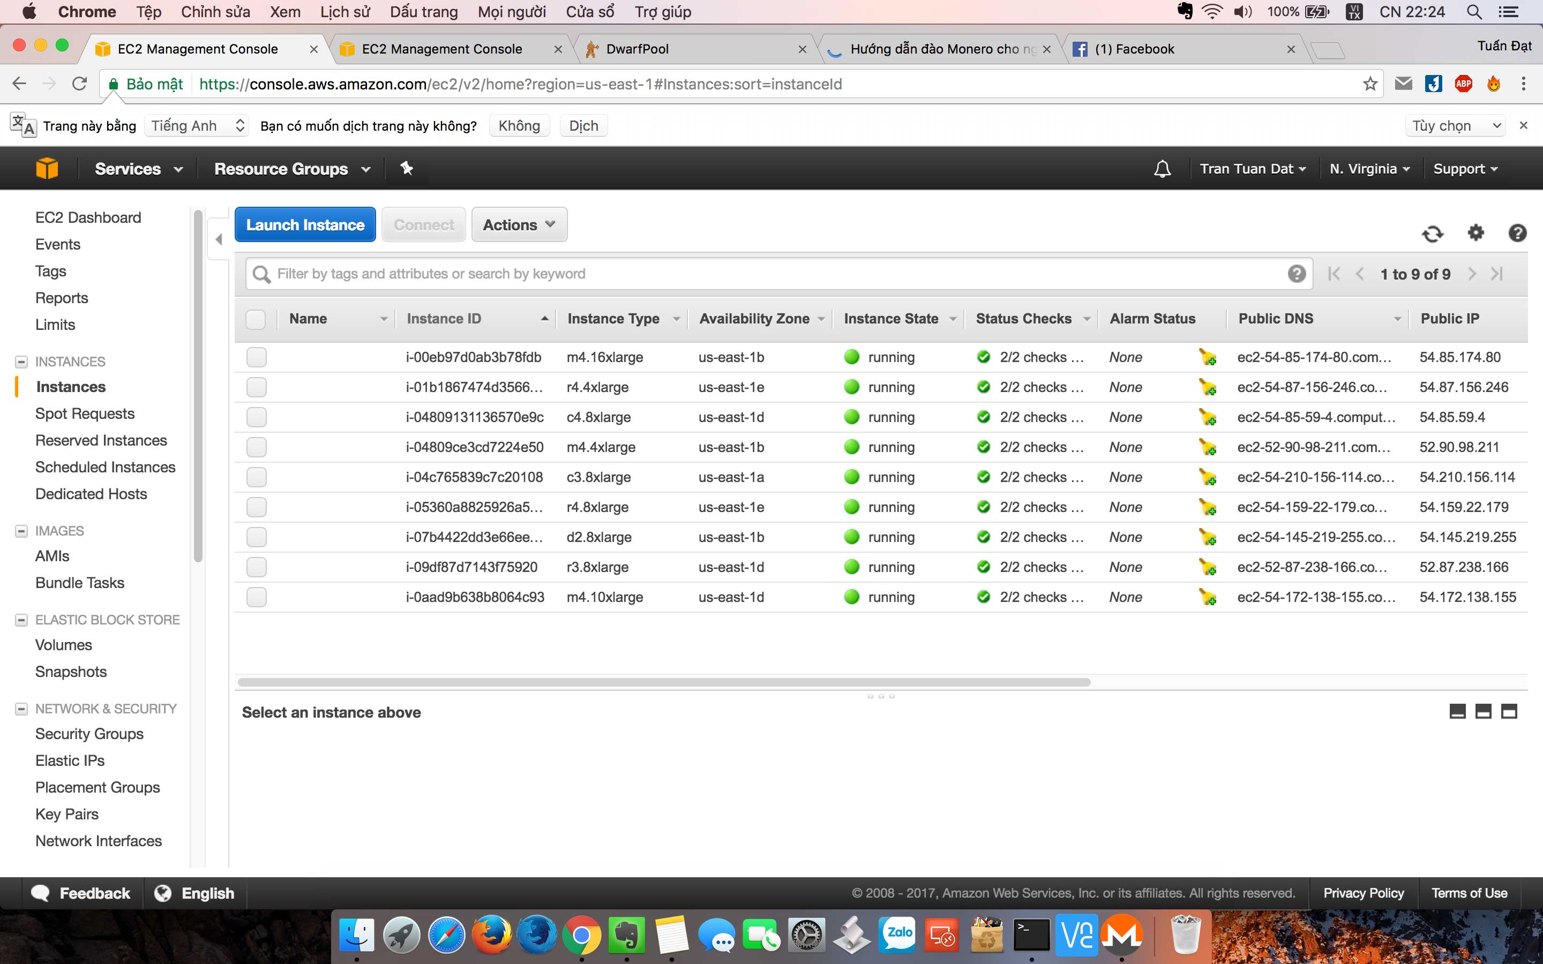The image size is (1543, 964).
Task: Open table settings gear icon
Action: [x=1475, y=233]
